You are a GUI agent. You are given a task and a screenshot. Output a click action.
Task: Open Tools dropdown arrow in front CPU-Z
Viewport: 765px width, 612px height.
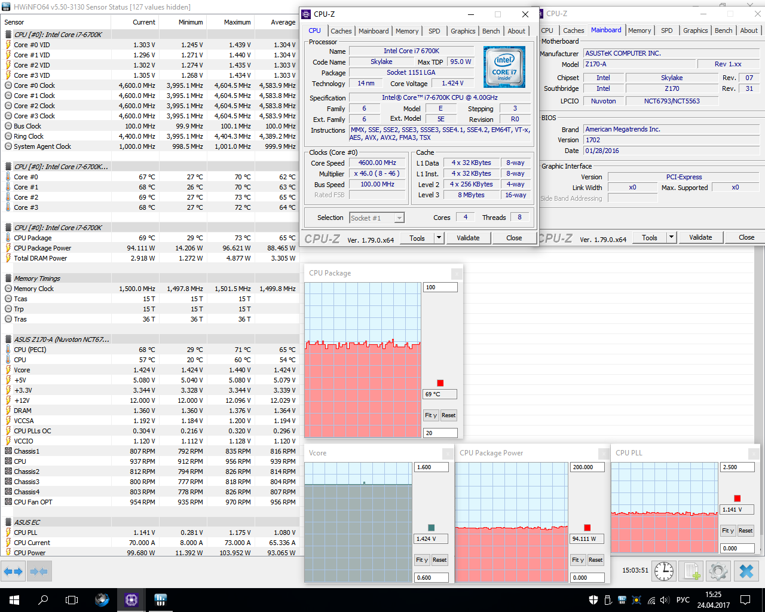pyautogui.click(x=439, y=238)
